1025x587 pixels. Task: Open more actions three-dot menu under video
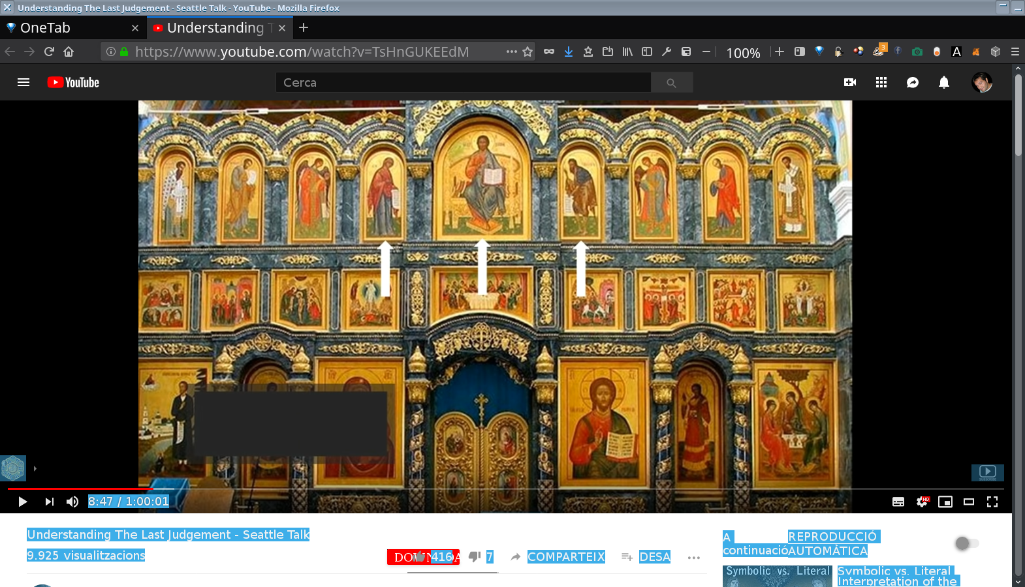click(x=694, y=557)
